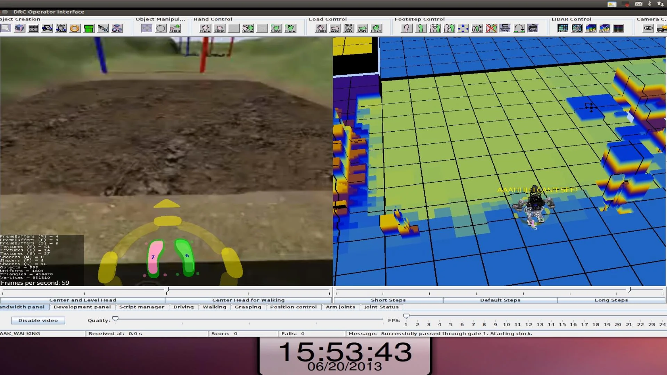Click the gray uppercase LOAD hand icon

(321, 28)
